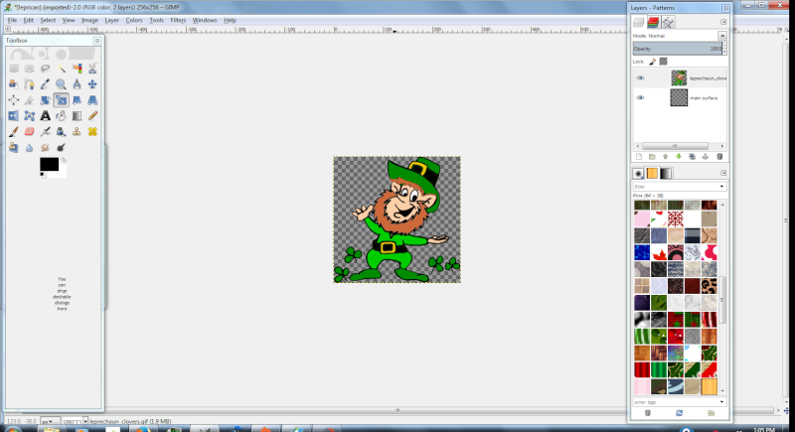
Task: Choose the Crop tool
Action: point(30,100)
